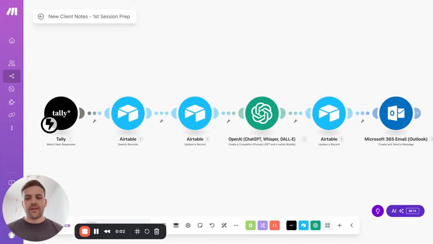Open the three-dots More menu in the toolbar
The height and width of the screenshot is (244, 433).
[236, 225]
